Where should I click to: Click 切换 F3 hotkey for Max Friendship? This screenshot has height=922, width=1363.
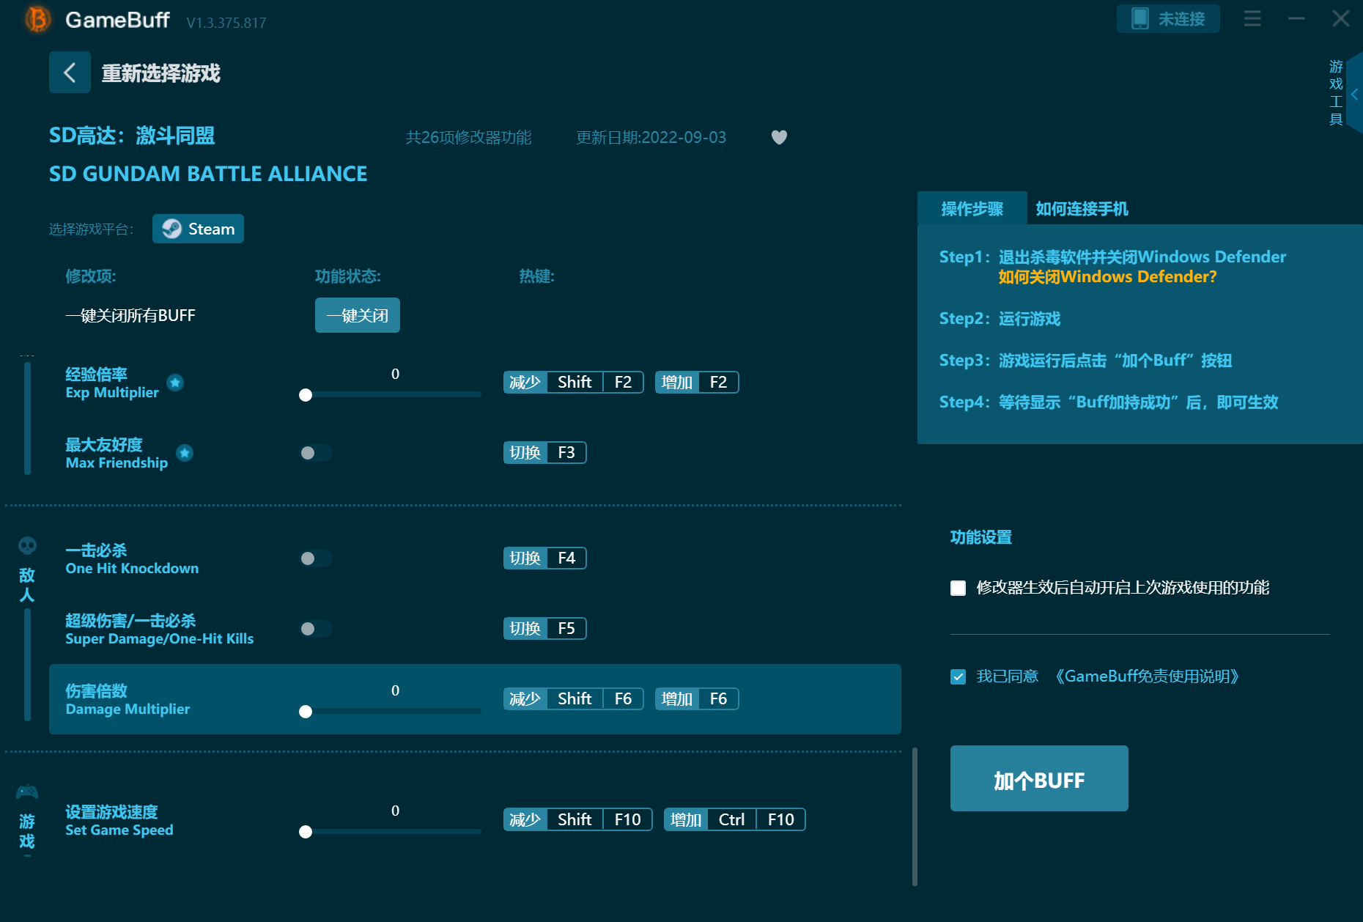544,453
